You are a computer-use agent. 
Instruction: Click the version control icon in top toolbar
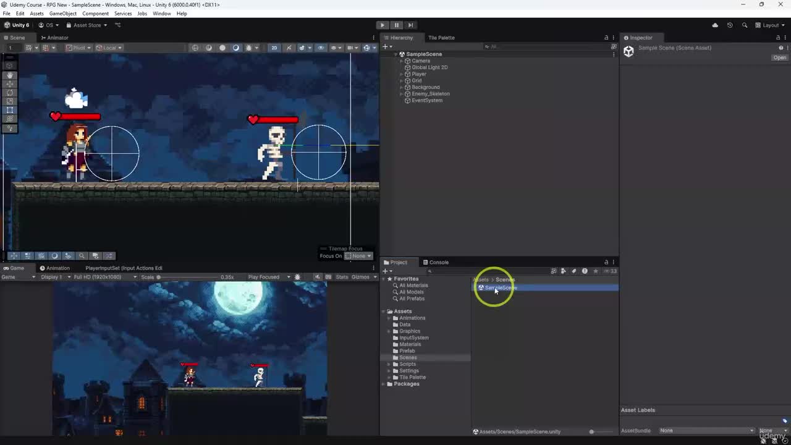coord(117,25)
